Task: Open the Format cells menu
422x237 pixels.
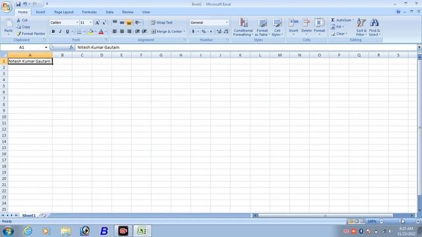Action: tap(319, 27)
